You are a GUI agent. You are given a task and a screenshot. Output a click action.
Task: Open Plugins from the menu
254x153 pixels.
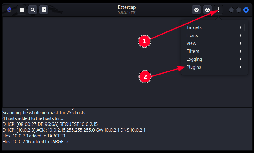(x=194, y=67)
